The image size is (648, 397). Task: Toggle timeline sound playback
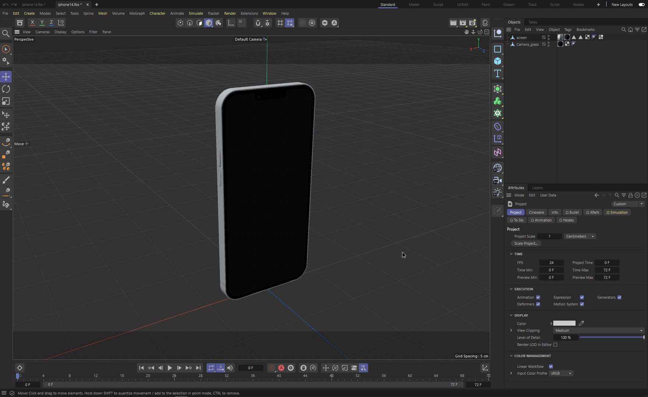point(230,368)
